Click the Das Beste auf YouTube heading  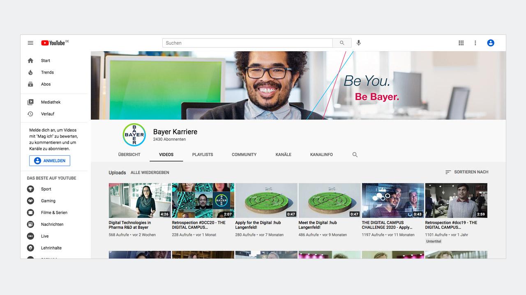51,178
